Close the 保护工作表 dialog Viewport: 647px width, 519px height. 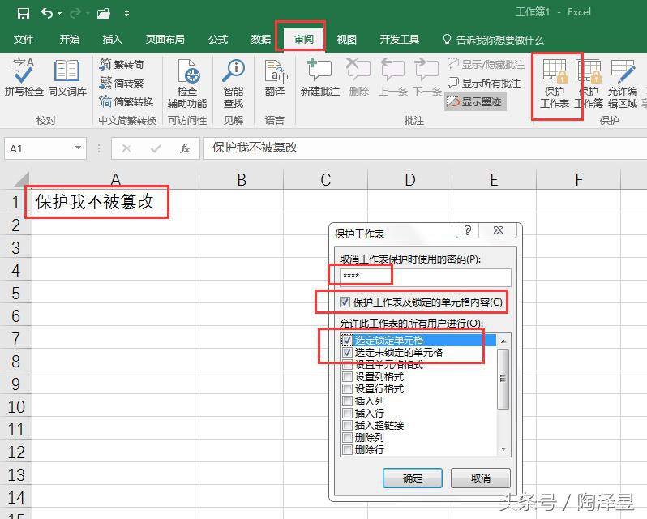[x=498, y=230]
